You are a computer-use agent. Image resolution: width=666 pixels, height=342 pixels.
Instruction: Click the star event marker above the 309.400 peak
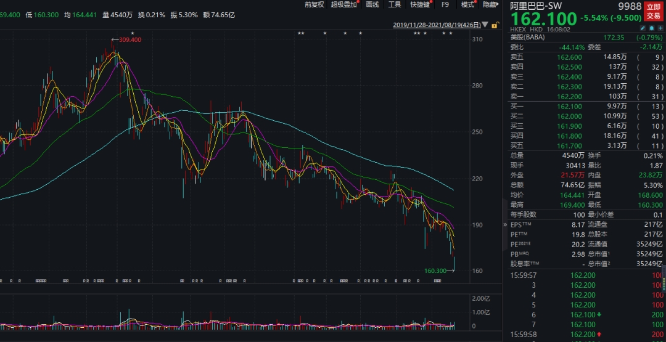pyautogui.click(x=133, y=33)
